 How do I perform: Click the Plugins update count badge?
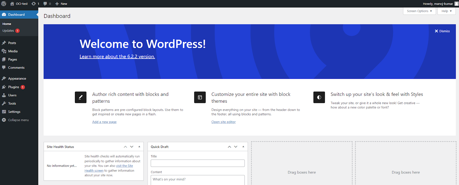[23, 87]
